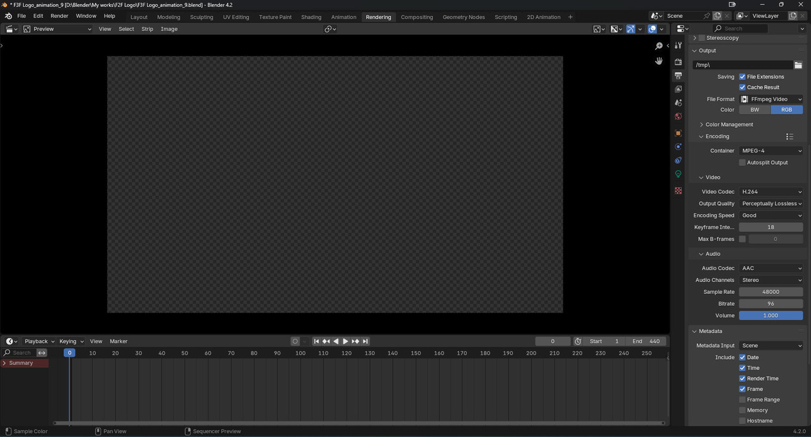Open the Tool properties tab
This screenshot has height=437, width=811.
678,46
